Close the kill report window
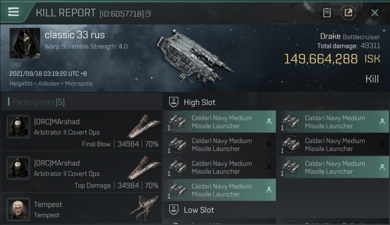The height and width of the screenshot is (225, 390). (374, 13)
